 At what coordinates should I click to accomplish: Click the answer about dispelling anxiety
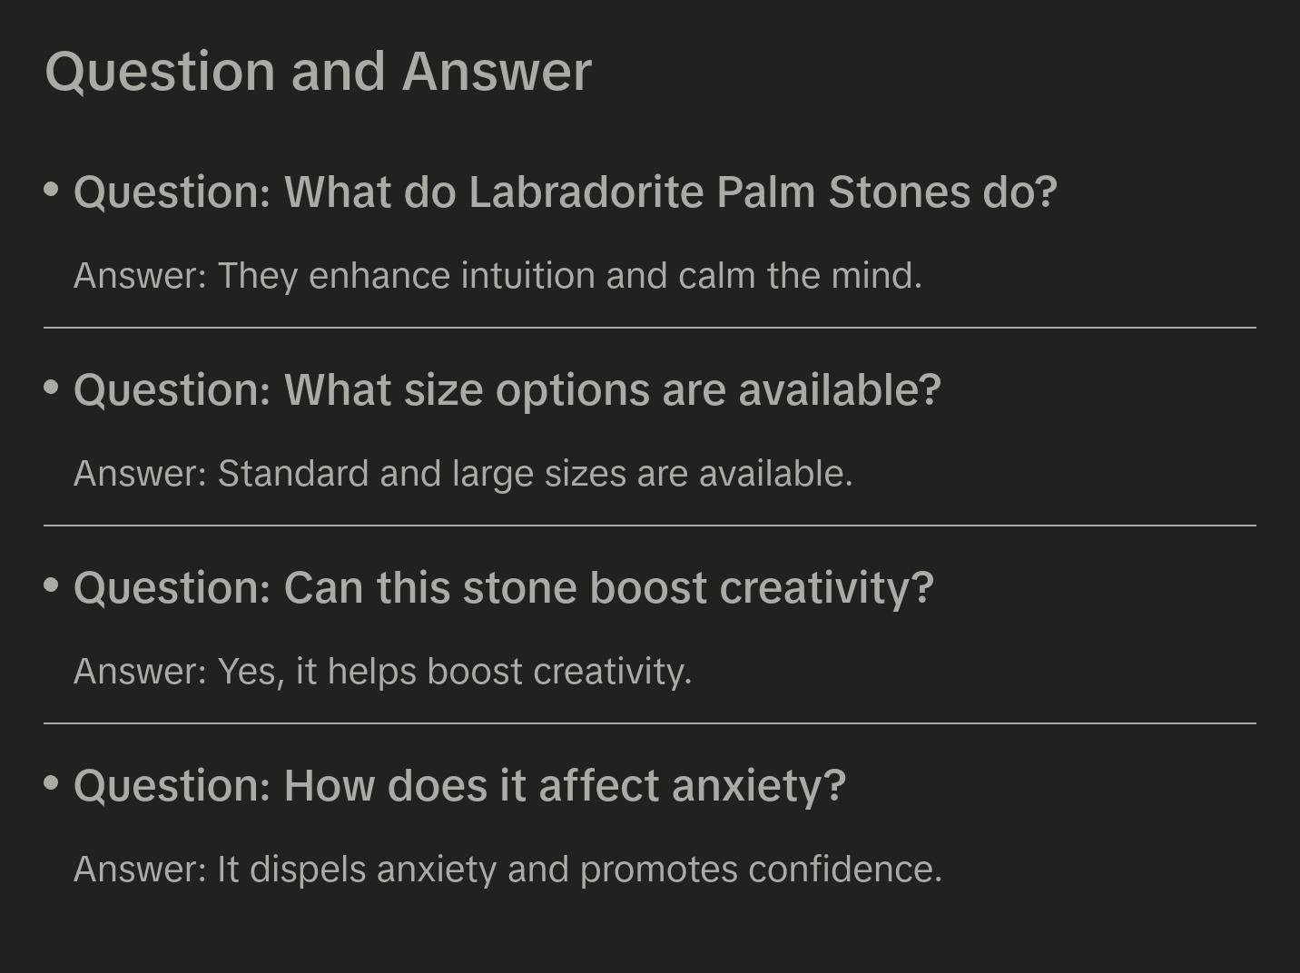(507, 870)
